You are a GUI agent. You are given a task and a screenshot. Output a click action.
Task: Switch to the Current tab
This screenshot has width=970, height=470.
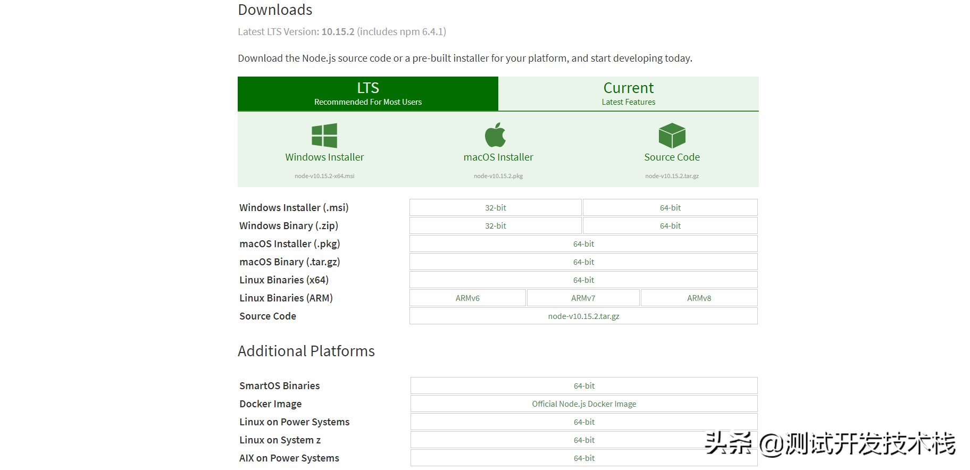point(629,94)
